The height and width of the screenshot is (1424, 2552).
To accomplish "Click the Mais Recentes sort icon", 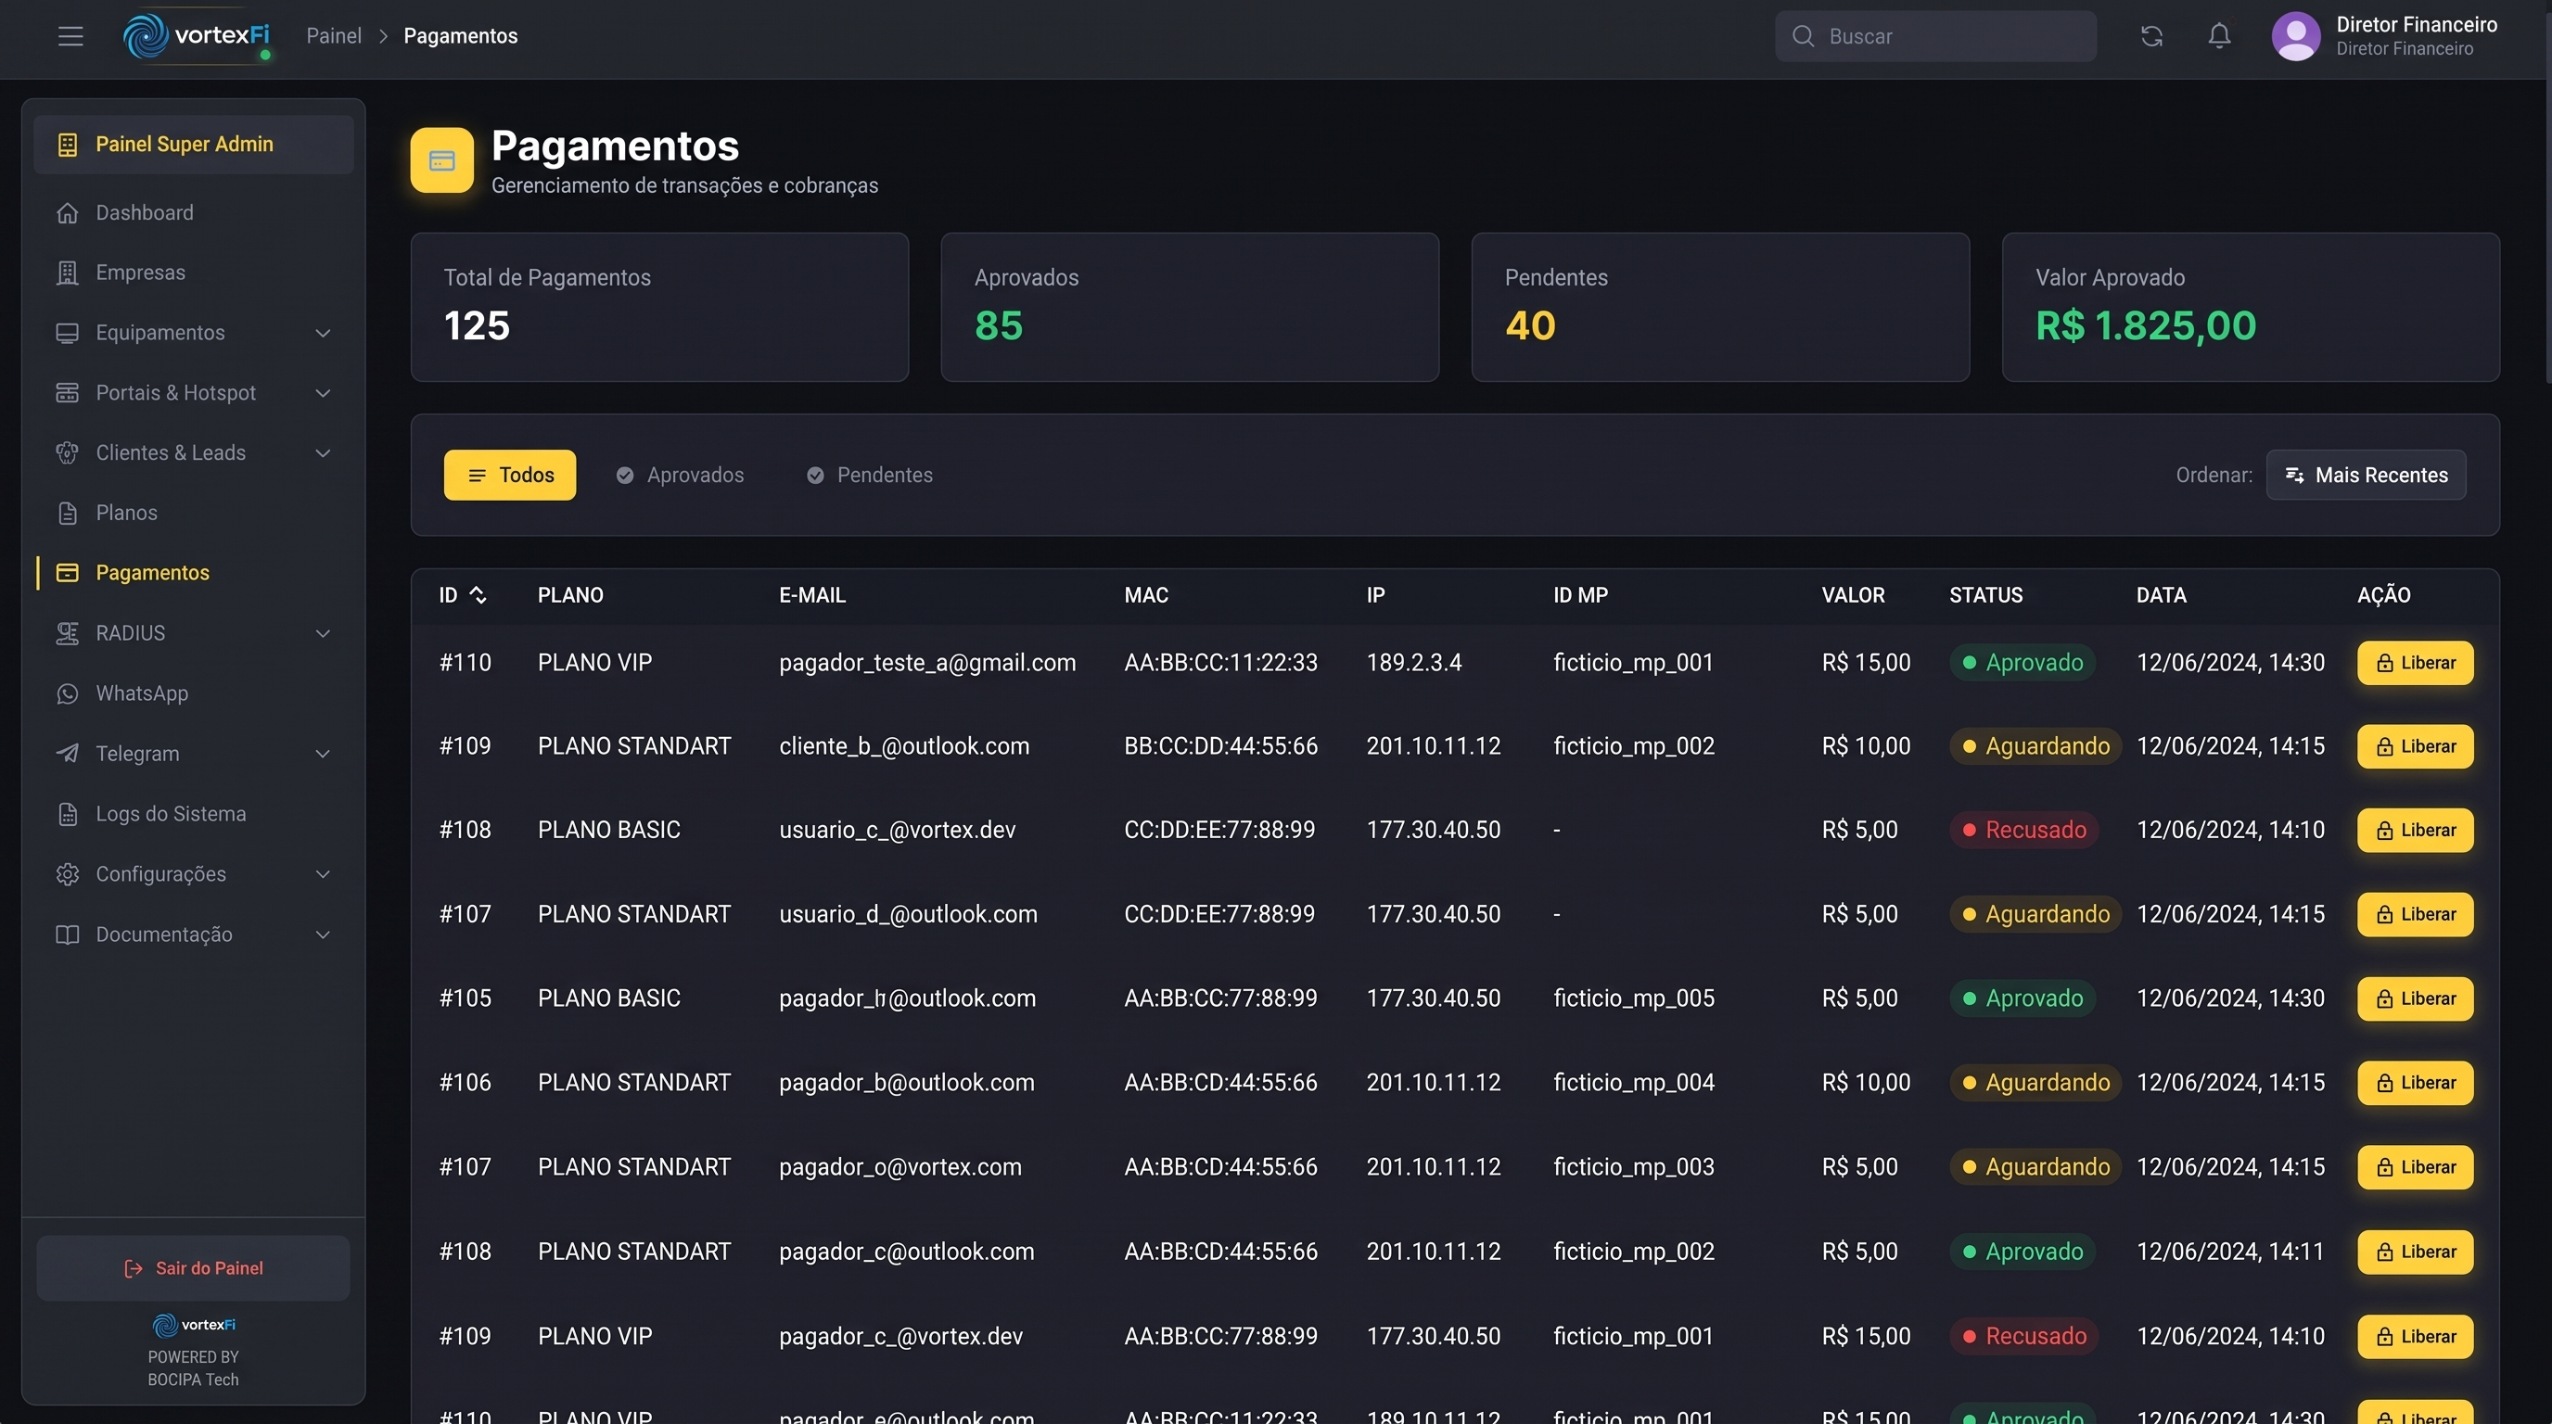I will click(x=2293, y=476).
